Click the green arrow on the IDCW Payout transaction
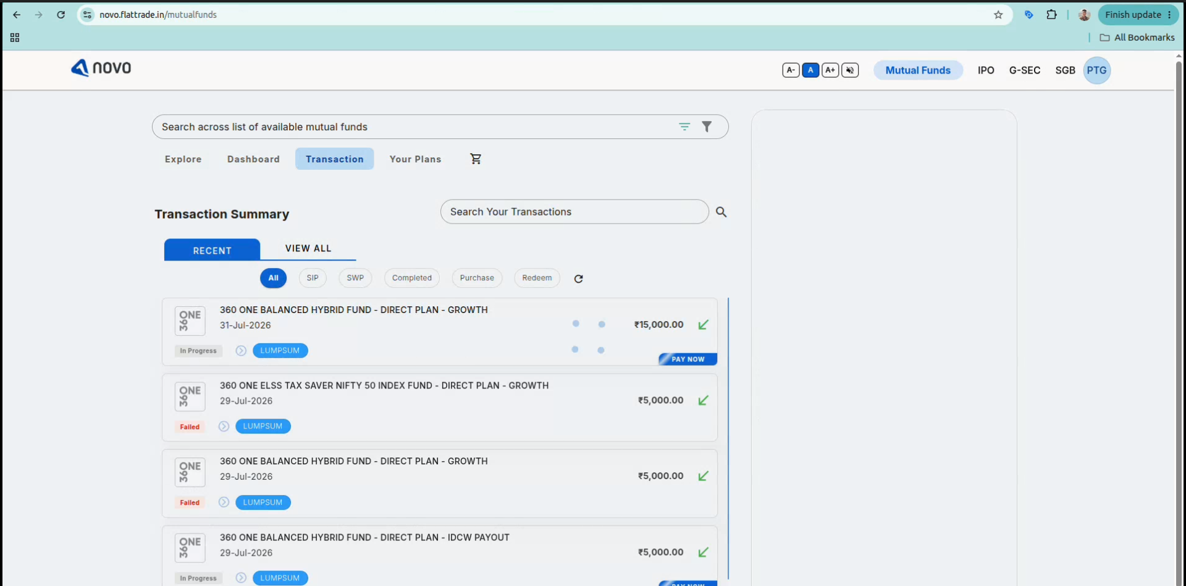The width and height of the screenshot is (1186, 586). pos(703,553)
